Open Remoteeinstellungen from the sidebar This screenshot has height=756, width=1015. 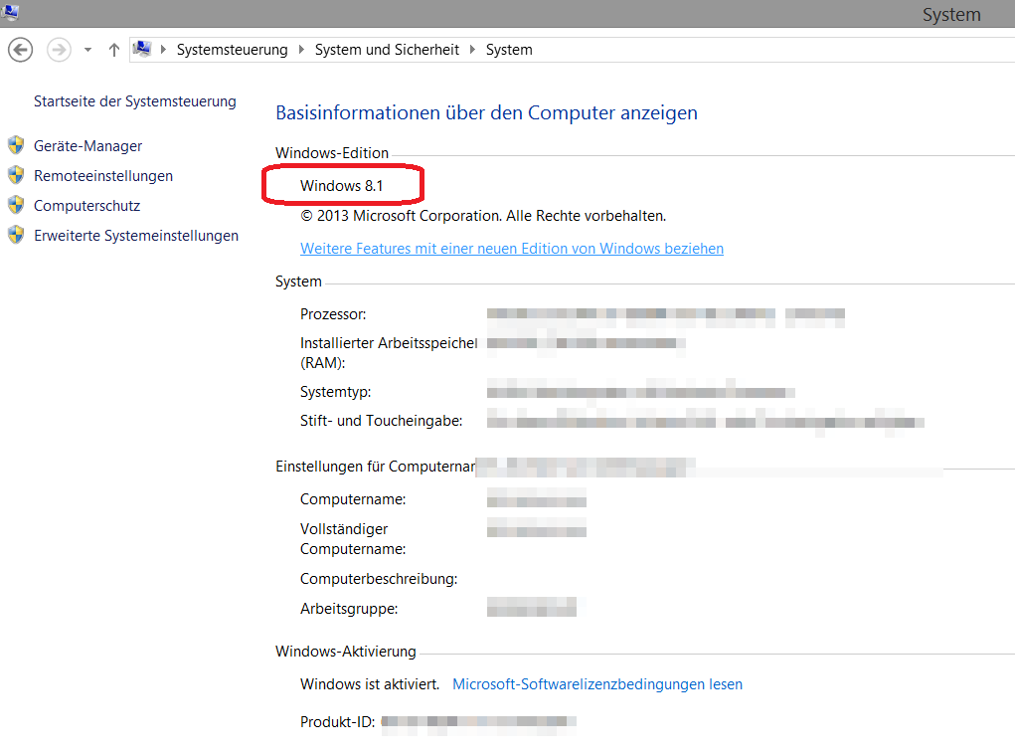pyautogui.click(x=103, y=176)
